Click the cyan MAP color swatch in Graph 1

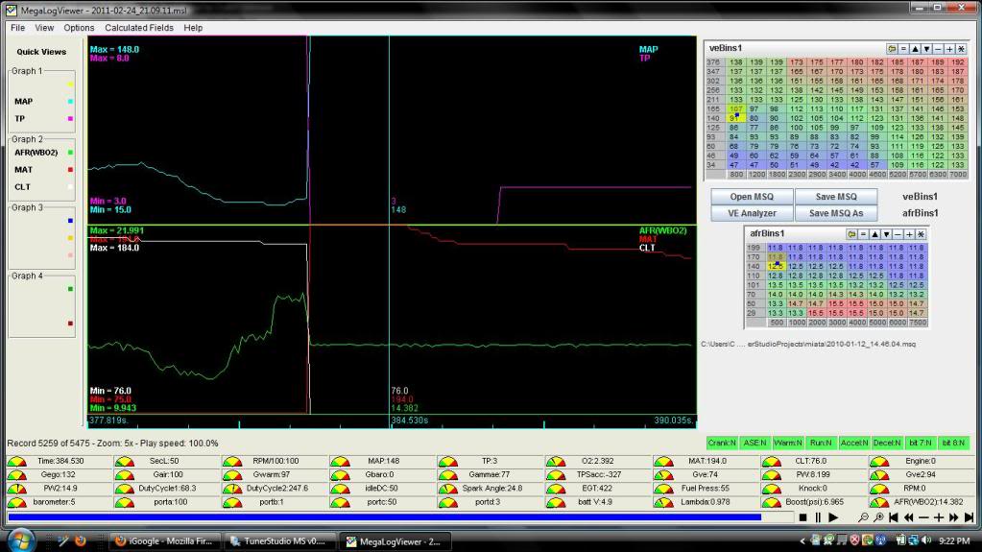coord(71,101)
